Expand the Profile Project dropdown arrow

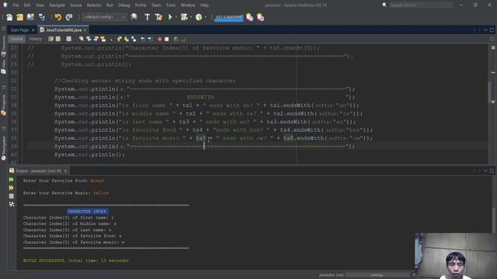click(205, 17)
